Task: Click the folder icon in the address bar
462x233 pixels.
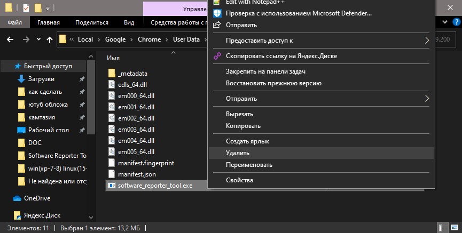Action: (62, 39)
